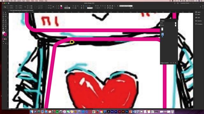Click the stroke color in the Control panel

click(61, 8)
